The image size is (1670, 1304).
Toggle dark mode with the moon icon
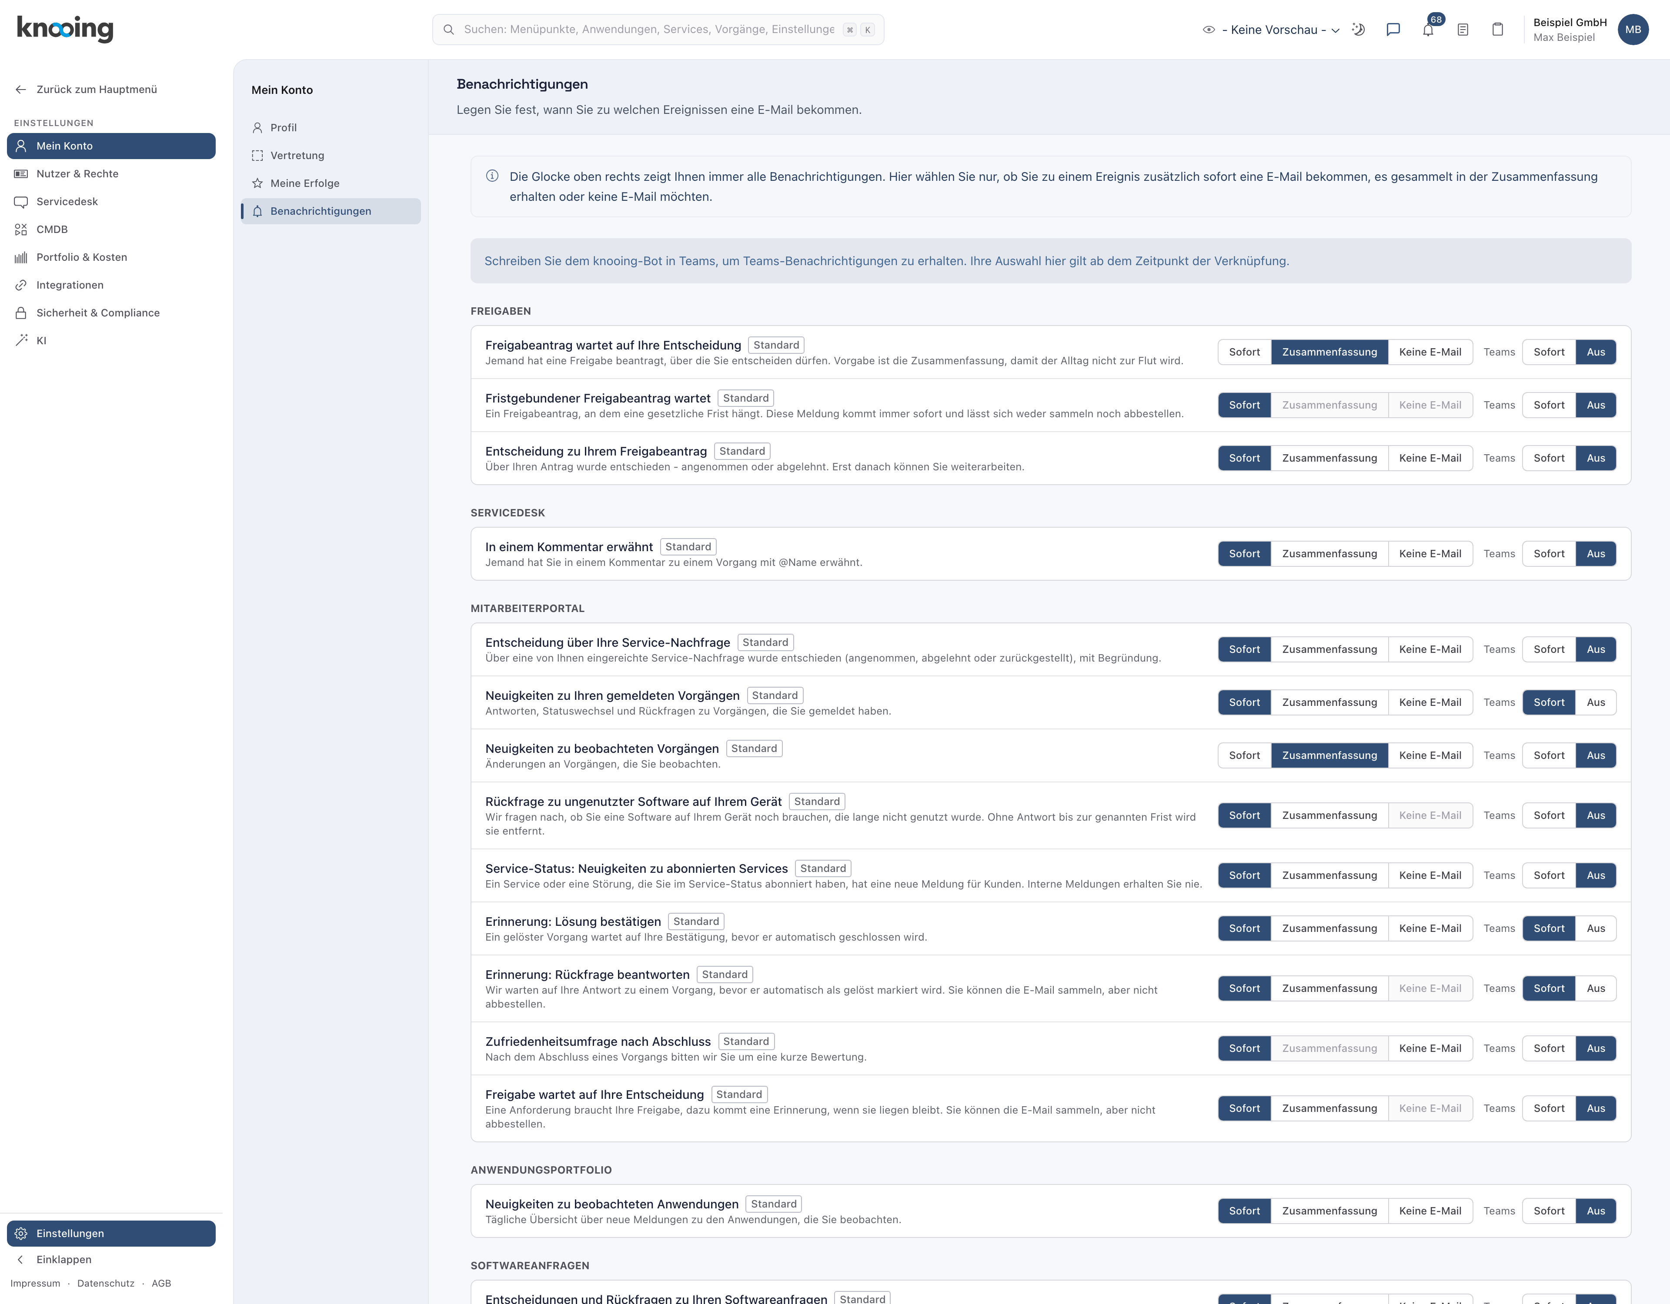pyautogui.click(x=1358, y=30)
